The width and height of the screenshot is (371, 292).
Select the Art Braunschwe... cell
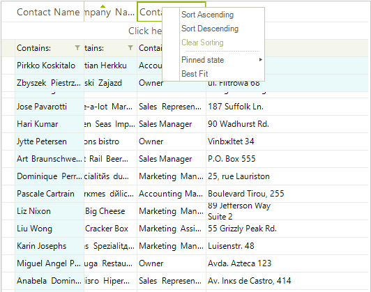click(x=50, y=159)
